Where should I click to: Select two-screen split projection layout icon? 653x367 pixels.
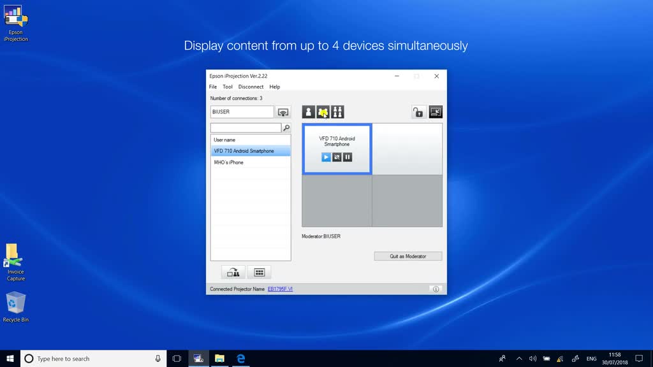pos(323,112)
